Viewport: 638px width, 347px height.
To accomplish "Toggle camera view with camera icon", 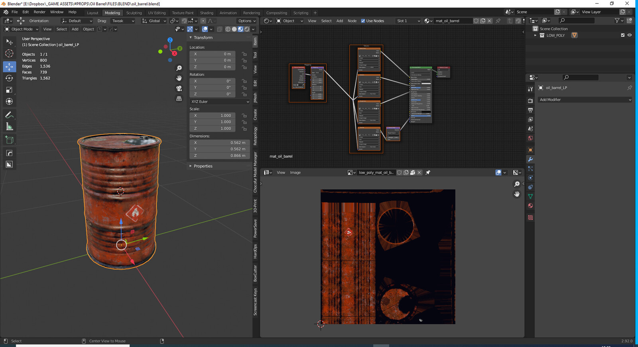I will pyautogui.click(x=179, y=88).
